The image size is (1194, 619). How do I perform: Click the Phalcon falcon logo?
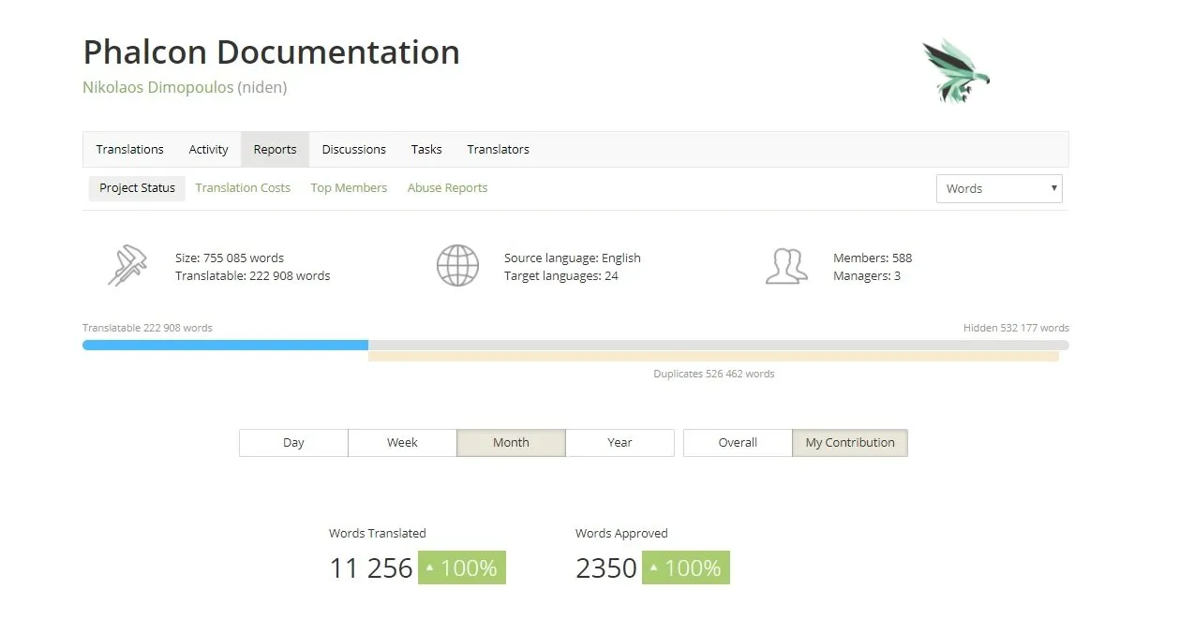(x=956, y=70)
